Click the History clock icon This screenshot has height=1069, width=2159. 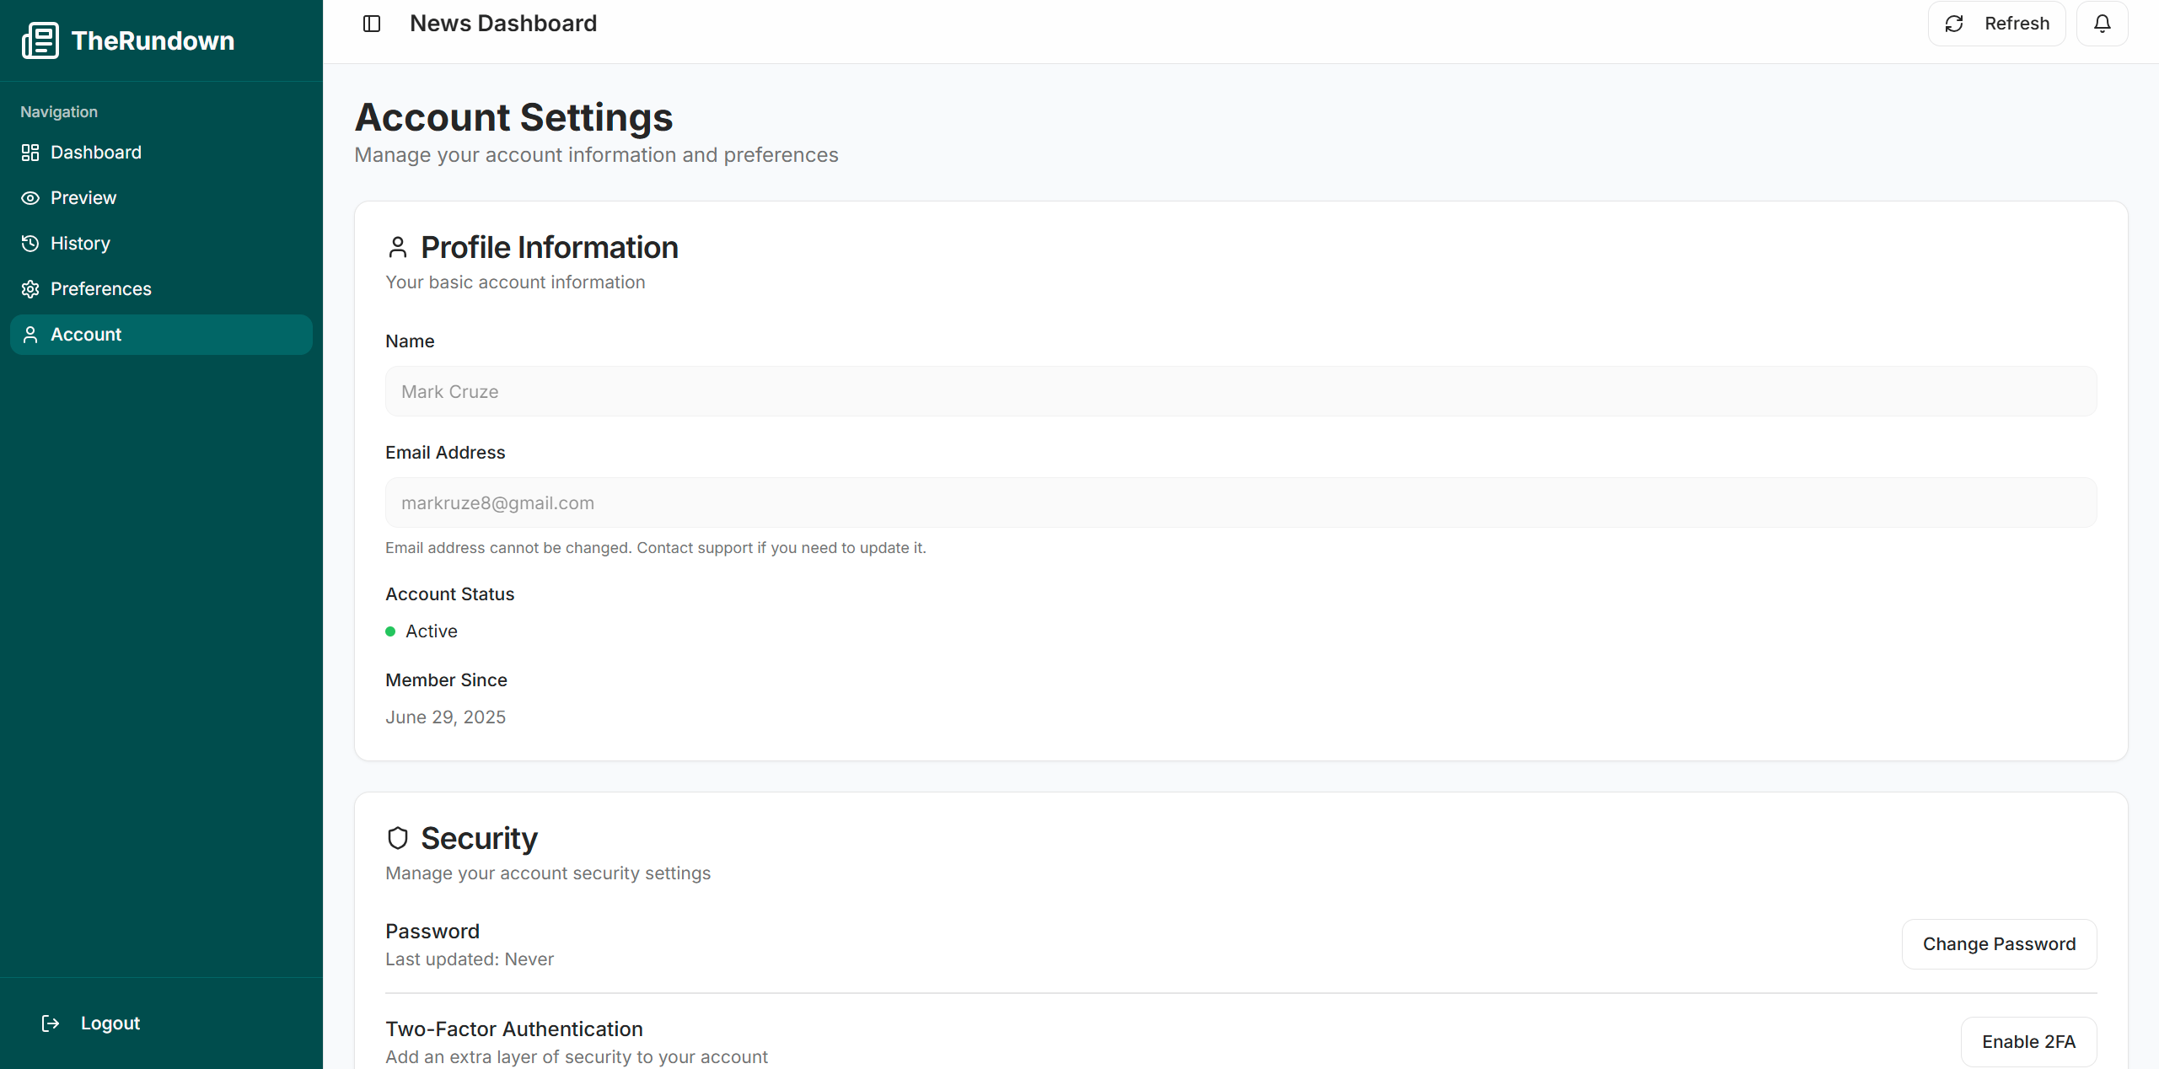coord(30,244)
